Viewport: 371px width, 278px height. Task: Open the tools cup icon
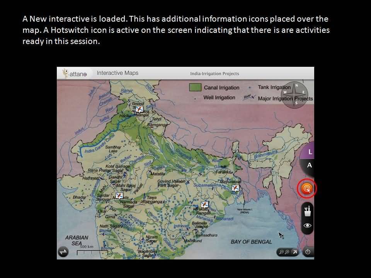tap(308, 211)
